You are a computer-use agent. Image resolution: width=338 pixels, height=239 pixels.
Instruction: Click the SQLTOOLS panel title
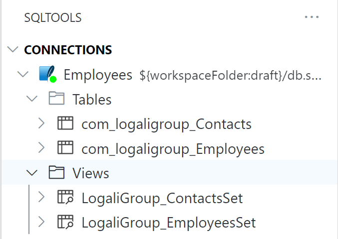point(53,17)
